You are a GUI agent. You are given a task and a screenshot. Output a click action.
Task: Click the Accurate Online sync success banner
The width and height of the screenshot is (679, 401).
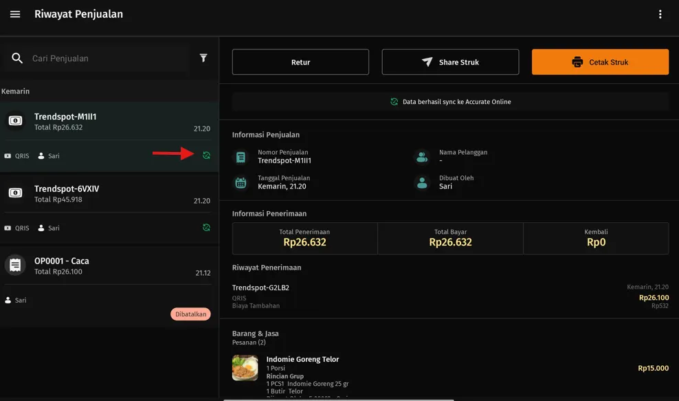[450, 102]
